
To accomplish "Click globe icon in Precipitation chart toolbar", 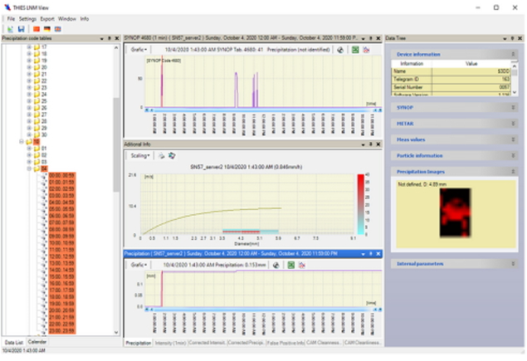I will (276, 266).
